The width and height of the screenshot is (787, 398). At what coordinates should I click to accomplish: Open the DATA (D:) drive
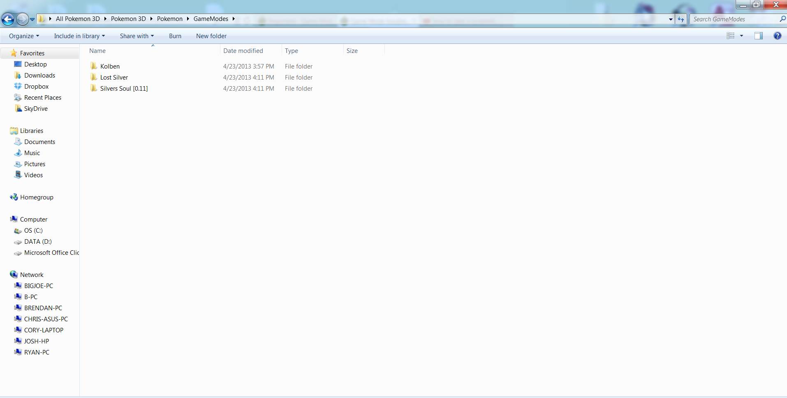tap(38, 242)
